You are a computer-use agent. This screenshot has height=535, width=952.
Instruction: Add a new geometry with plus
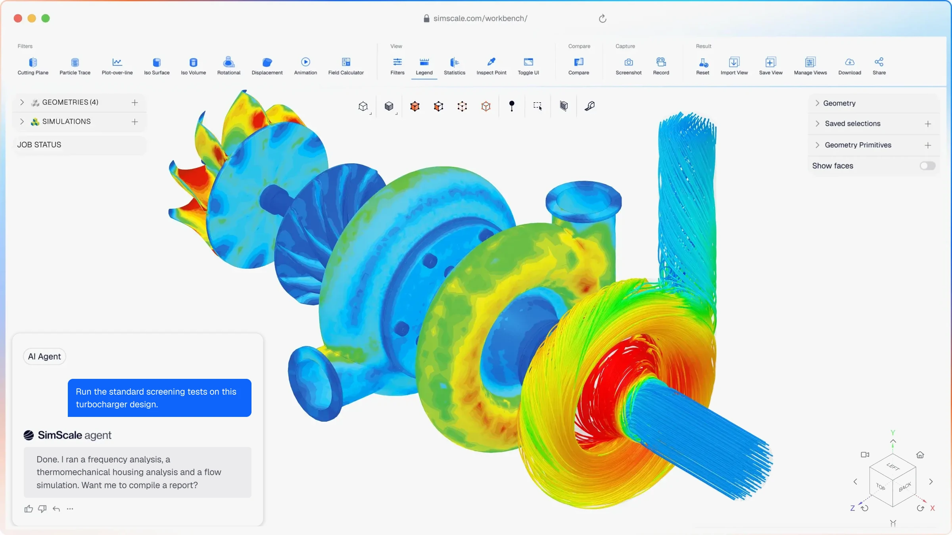click(x=135, y=103)
